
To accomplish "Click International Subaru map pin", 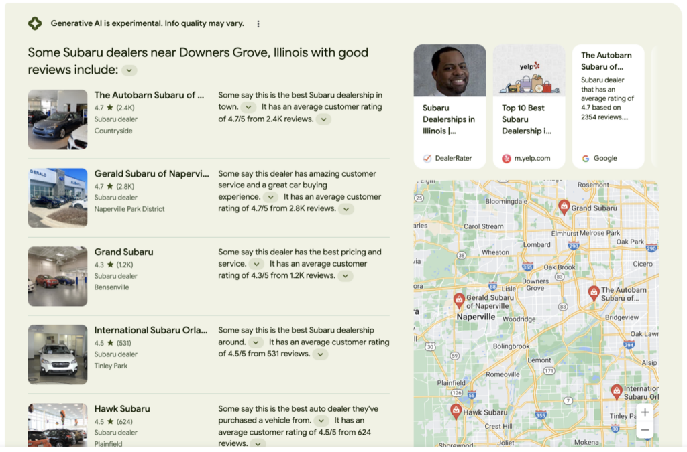I will tap(617, 390).
